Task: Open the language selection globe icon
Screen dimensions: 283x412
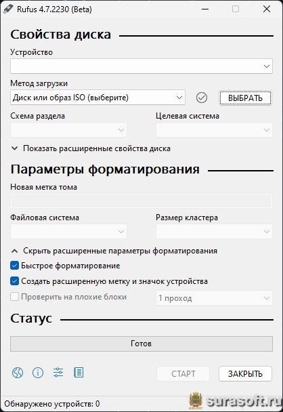Action: [18, 372]
